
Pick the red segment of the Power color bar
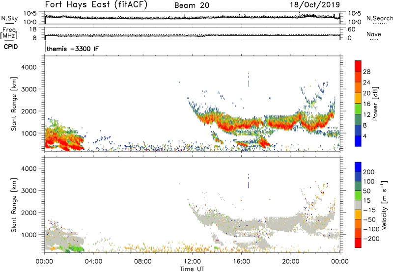coord(358,66)
